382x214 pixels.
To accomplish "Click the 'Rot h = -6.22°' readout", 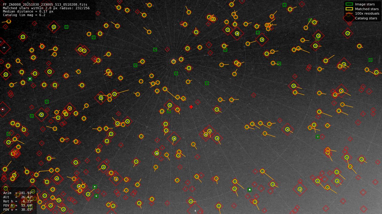I will (x=18, y=201).
